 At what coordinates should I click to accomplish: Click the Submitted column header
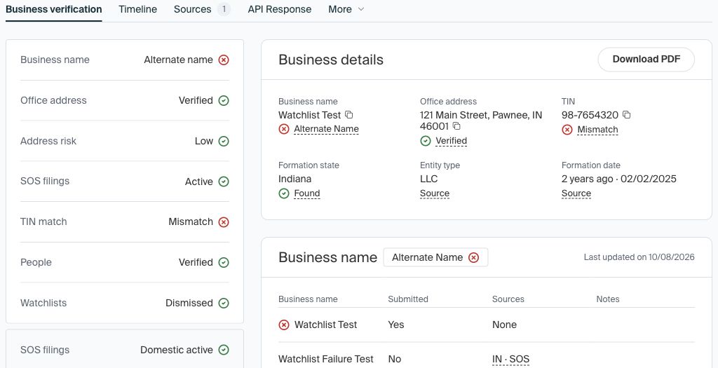click(408, 299)
